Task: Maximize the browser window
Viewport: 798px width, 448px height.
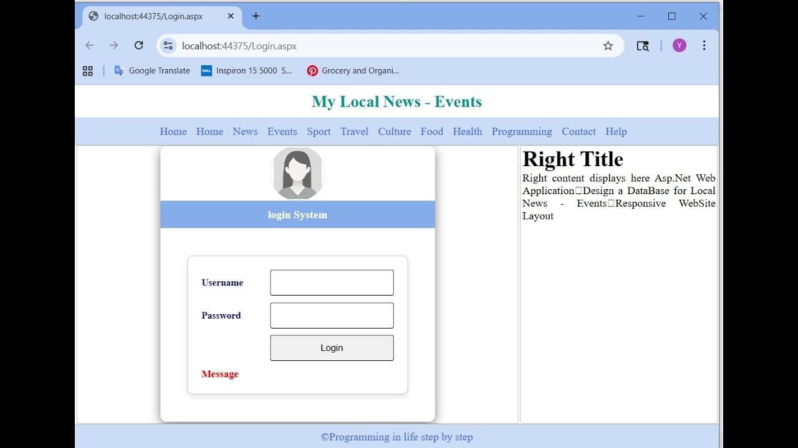Action: point(672,16)
